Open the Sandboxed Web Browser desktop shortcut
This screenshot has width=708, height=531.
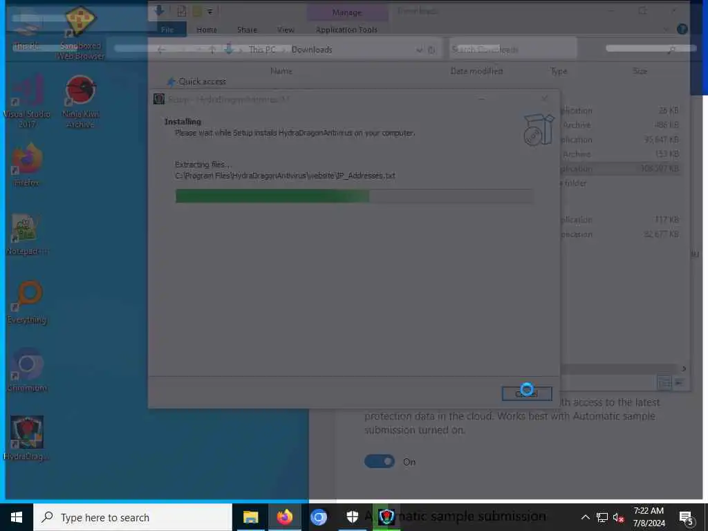pos(80,34)
